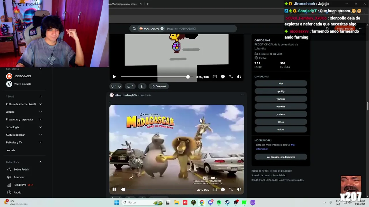
Task: Show hidden system tray icons
Action: pos(325,202)
